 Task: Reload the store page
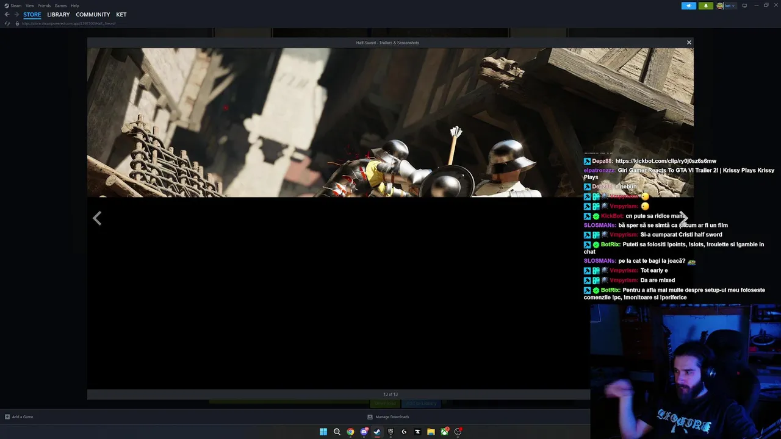tap(7, 23)
